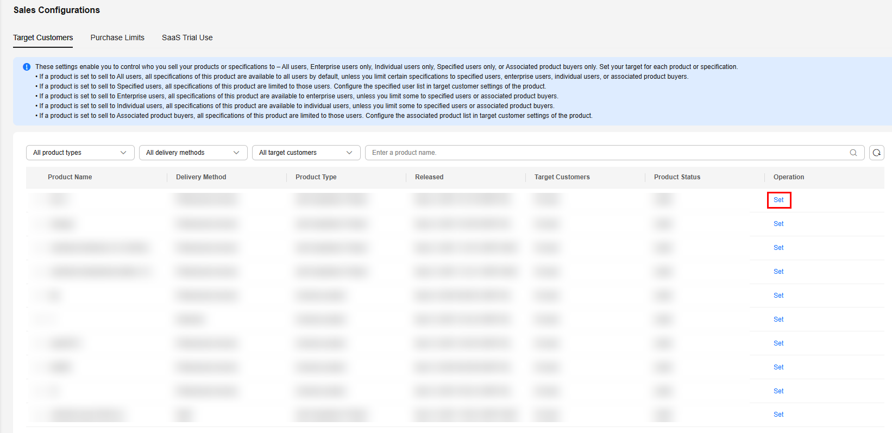Screen dimensions: 892x433
Task: Open the All product types dropdown
Action: tap(80, 153)
